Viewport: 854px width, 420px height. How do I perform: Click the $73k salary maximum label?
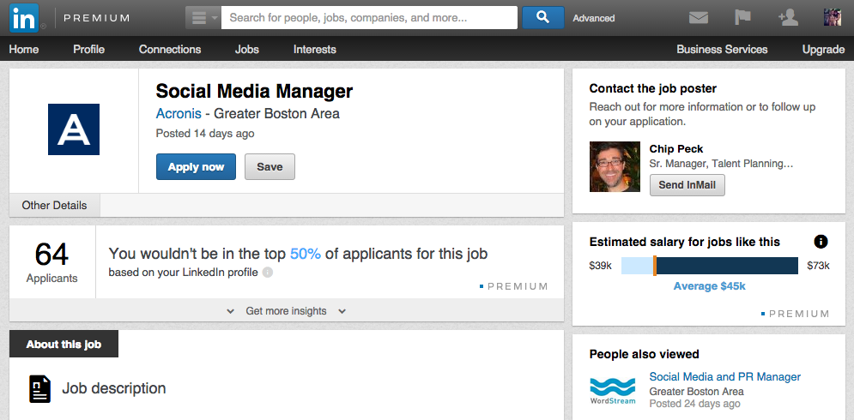pos(818,266)
